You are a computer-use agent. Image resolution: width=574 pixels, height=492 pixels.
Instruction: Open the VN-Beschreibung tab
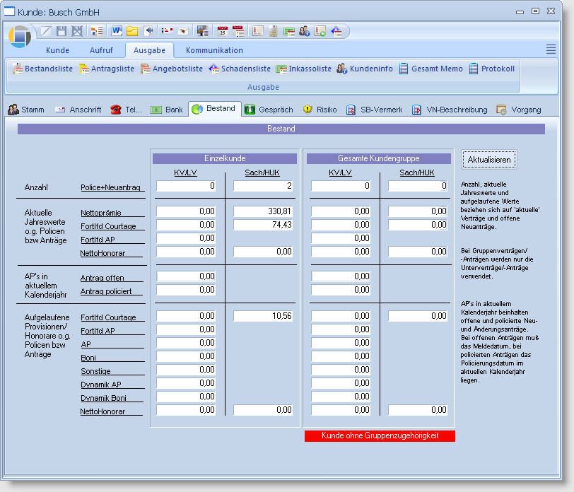(450, 110)
